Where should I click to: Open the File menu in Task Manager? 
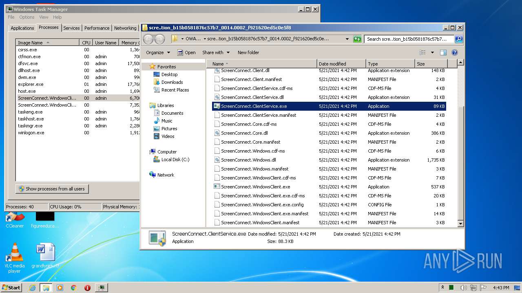[11, 17]
